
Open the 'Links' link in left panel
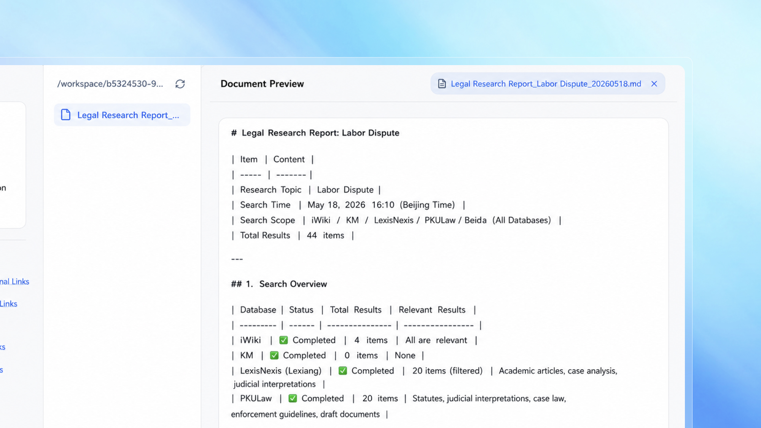tap(8, 303)
